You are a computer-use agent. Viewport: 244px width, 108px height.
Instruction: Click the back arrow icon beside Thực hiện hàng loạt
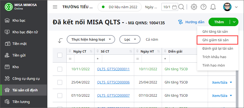coord(60,40)
